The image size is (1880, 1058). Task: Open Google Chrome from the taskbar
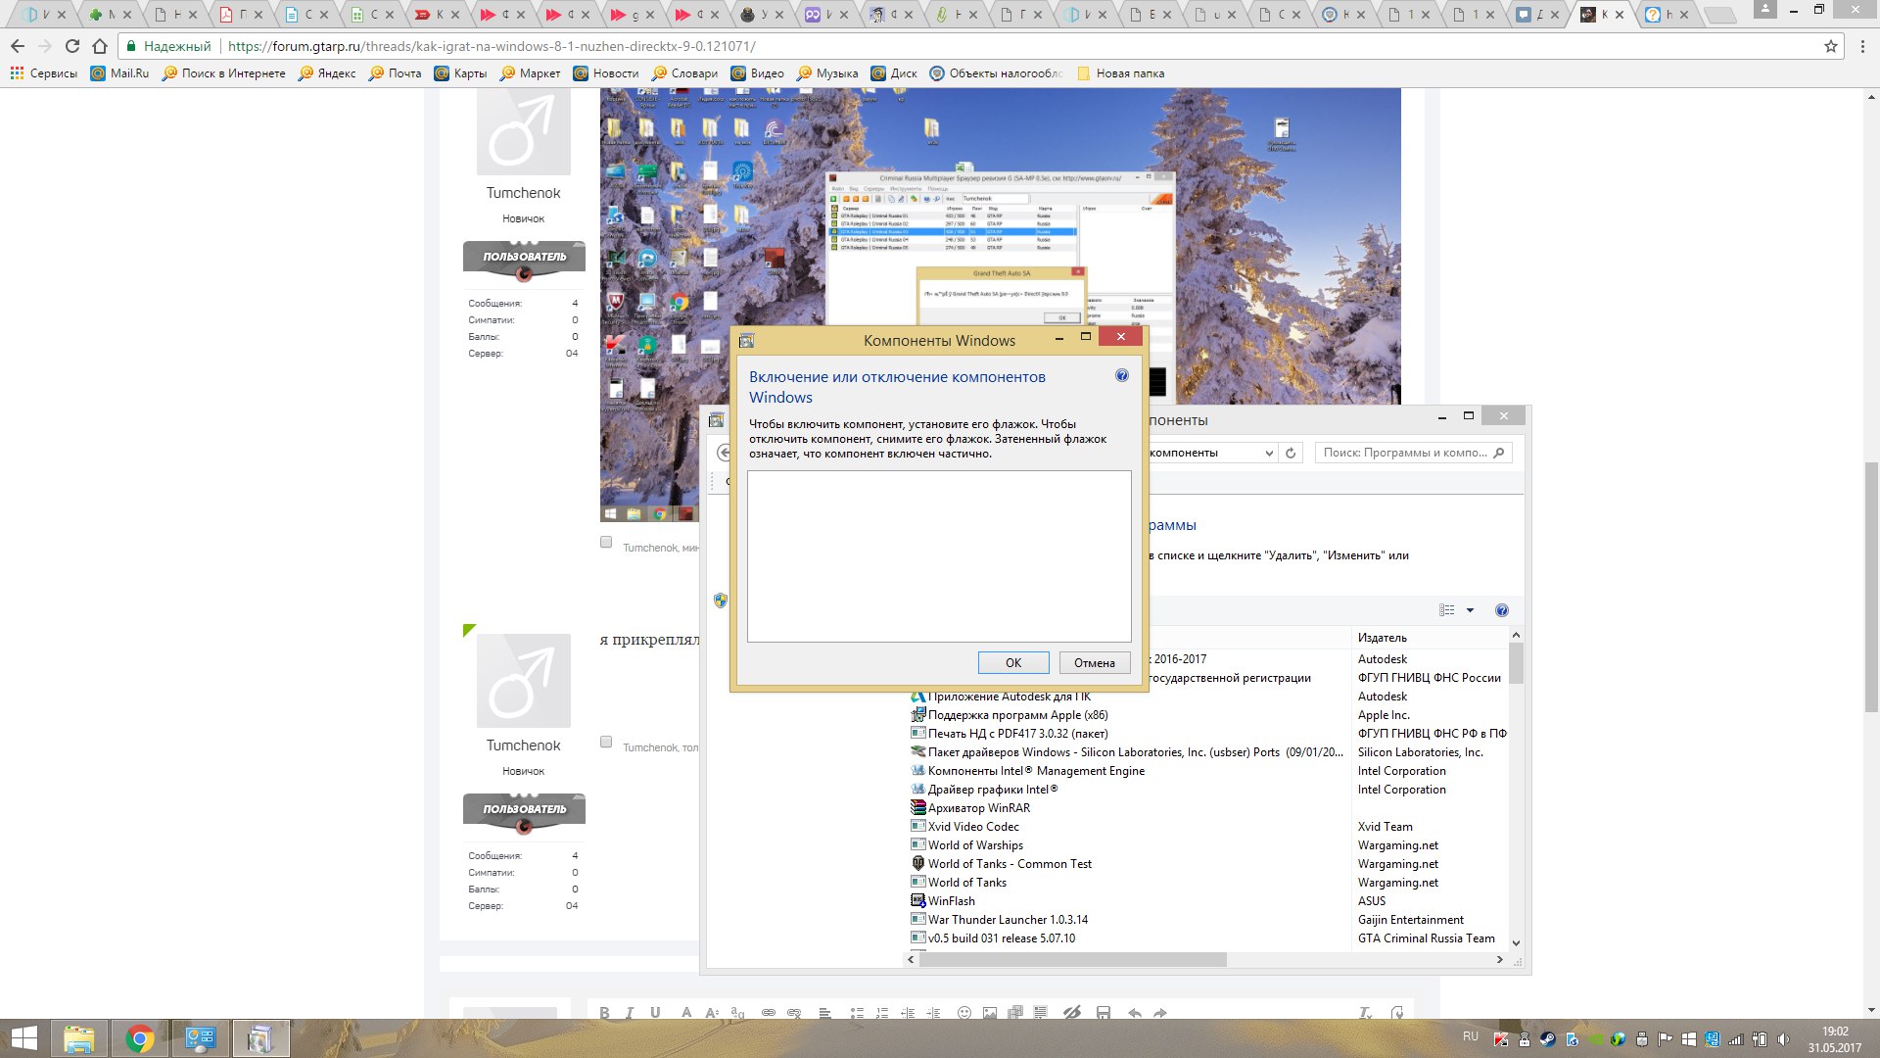point(140,1038)
